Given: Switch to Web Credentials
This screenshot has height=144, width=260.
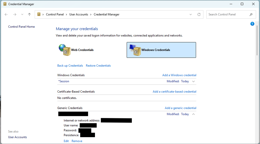Looking at the screenshot, I should [x=91, y=50].
